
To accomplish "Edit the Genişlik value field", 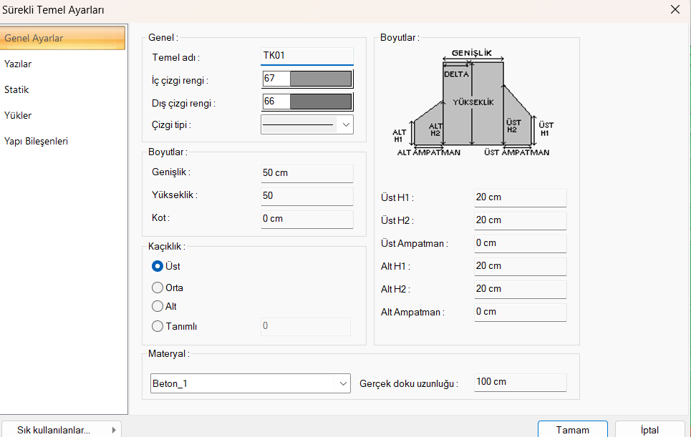I will click(x=306, y=173).
